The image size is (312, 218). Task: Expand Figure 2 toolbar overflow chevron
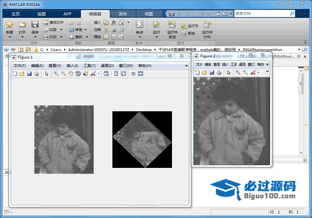(x=267, y=71)
